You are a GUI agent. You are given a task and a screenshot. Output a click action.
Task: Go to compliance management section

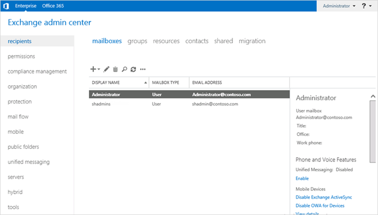(x=37, y=71)
